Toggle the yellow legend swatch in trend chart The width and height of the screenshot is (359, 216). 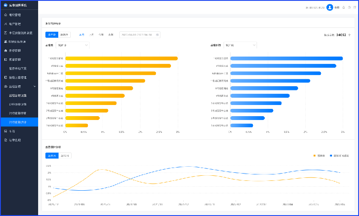coord(314,156)
